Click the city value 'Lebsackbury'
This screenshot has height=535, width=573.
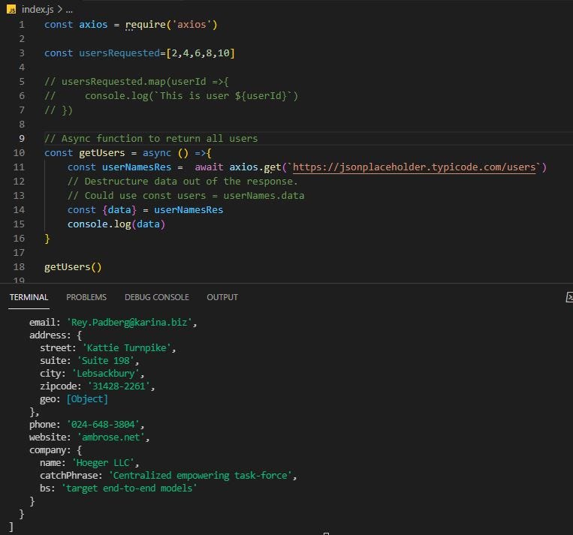pos(106,374)
